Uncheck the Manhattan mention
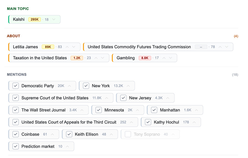Image resolution: width=248 pixels, height=158 pixels. pyautogui.click(x=154, y=110)
